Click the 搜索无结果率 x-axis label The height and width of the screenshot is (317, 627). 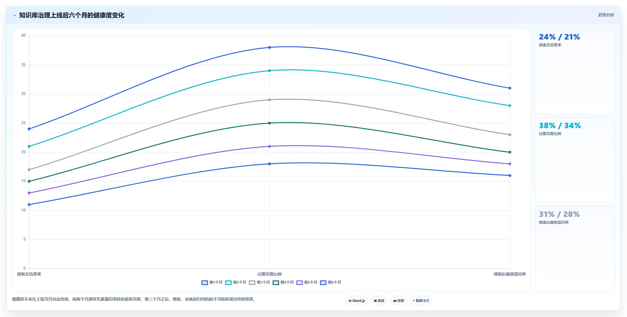[x=29, y=274]
